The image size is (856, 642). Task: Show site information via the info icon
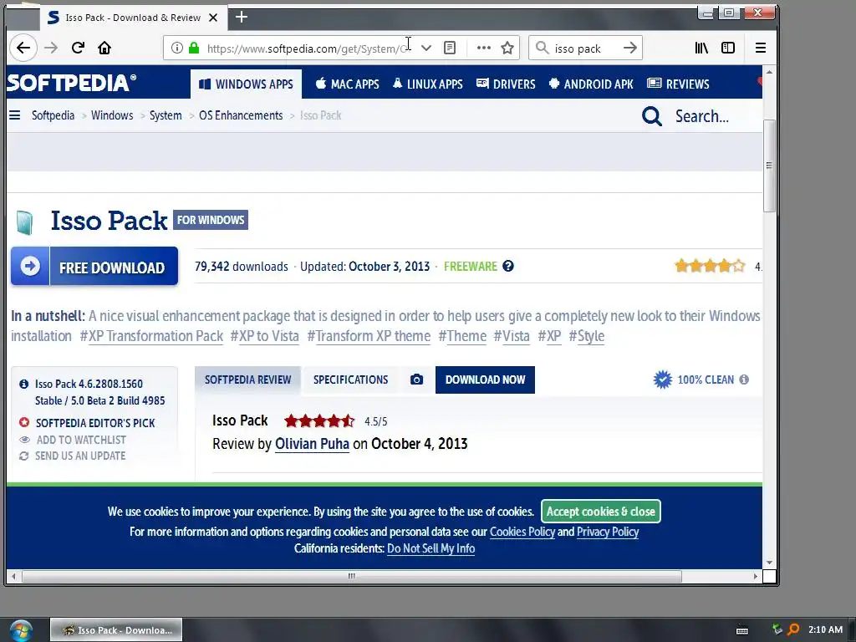point(177,48)
